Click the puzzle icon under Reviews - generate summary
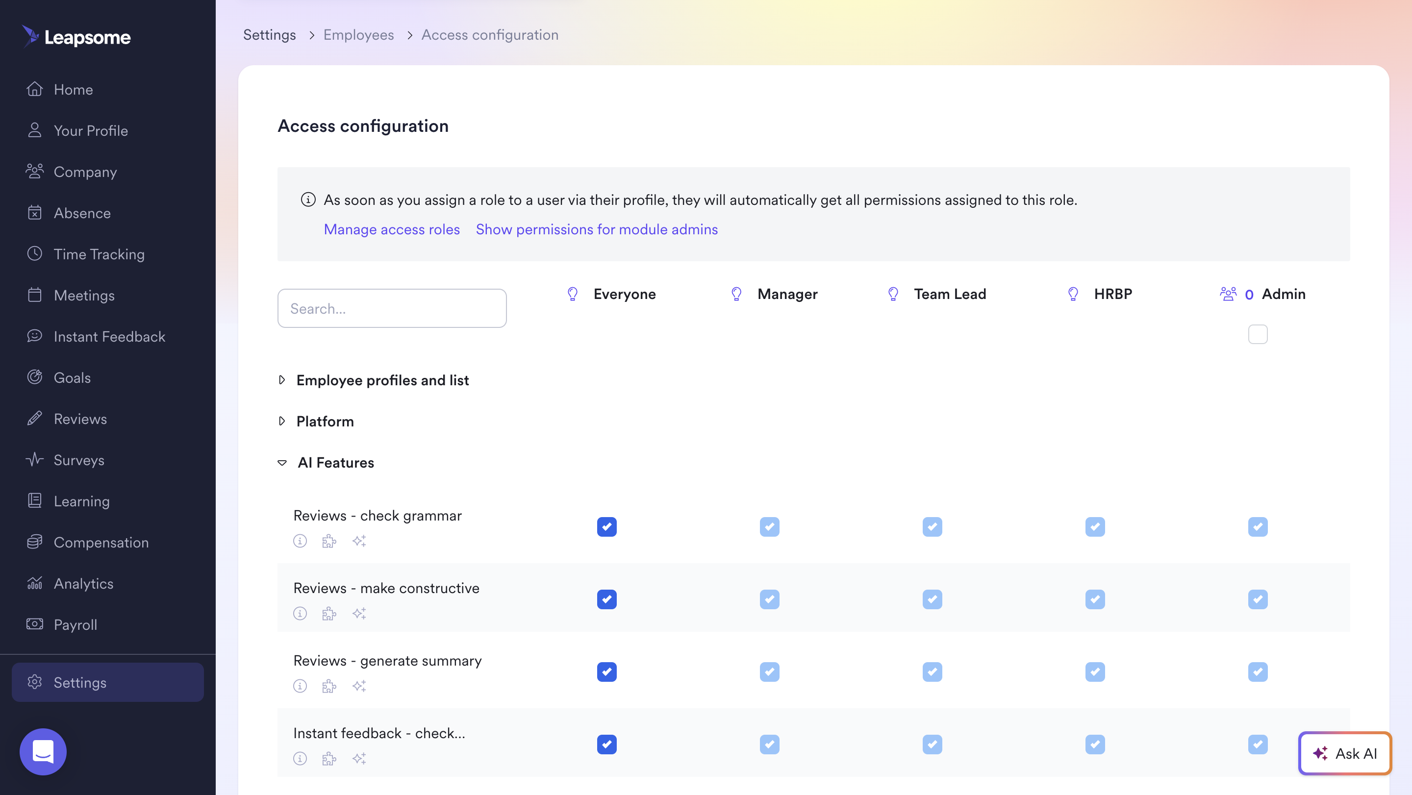This screenshot has height=795, width=1412. coord(329,686)
